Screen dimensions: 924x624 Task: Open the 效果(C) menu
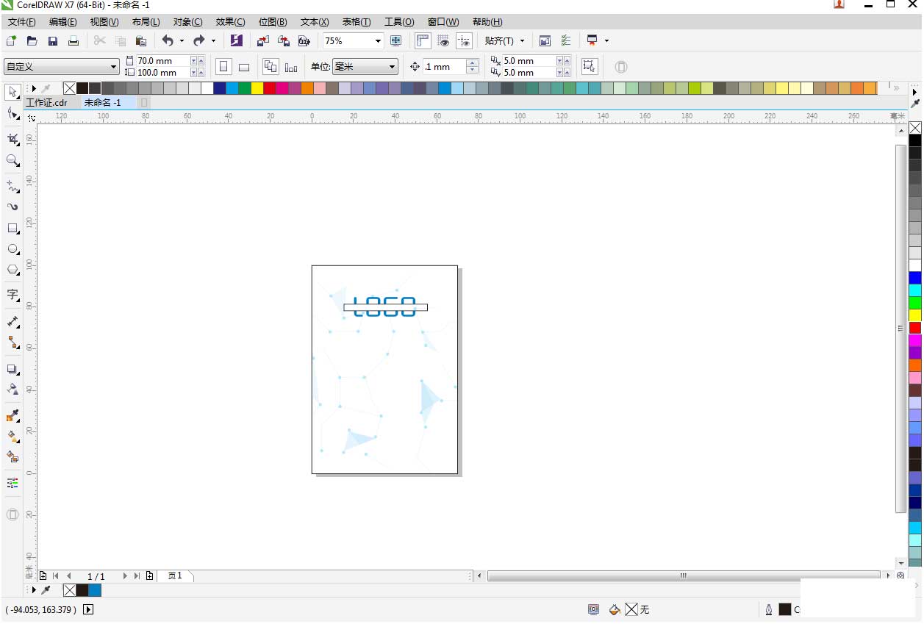point(230,22)
